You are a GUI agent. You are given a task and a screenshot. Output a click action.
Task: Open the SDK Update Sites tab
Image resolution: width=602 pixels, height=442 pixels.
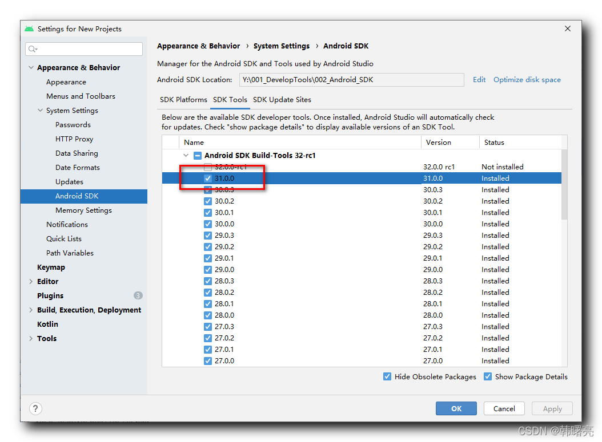[x=282, y=99]
